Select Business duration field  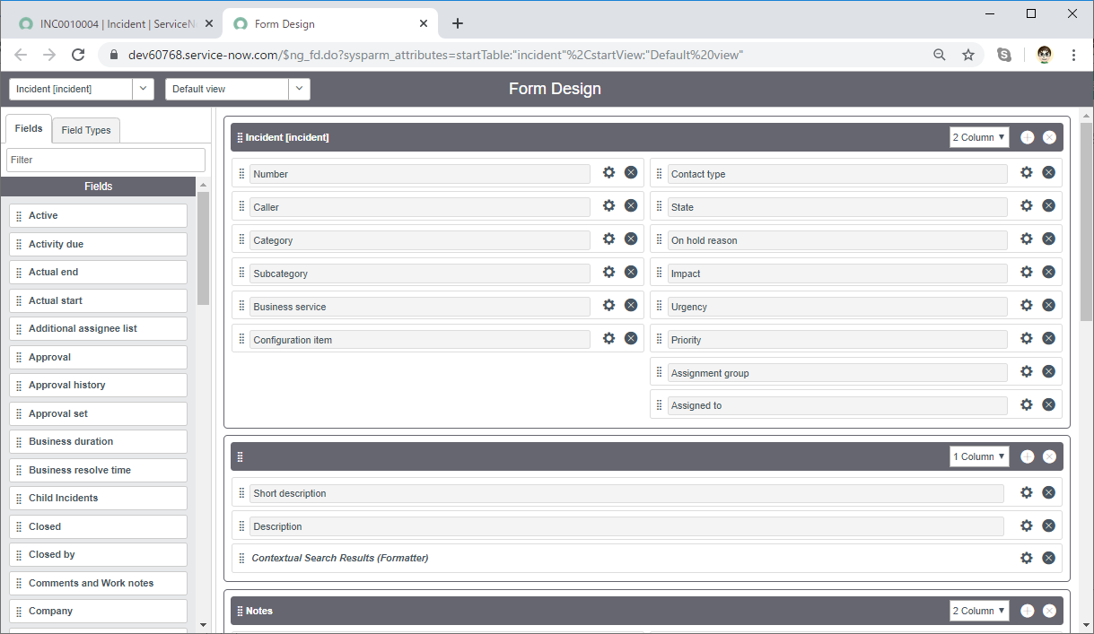(x=99, y=441)
